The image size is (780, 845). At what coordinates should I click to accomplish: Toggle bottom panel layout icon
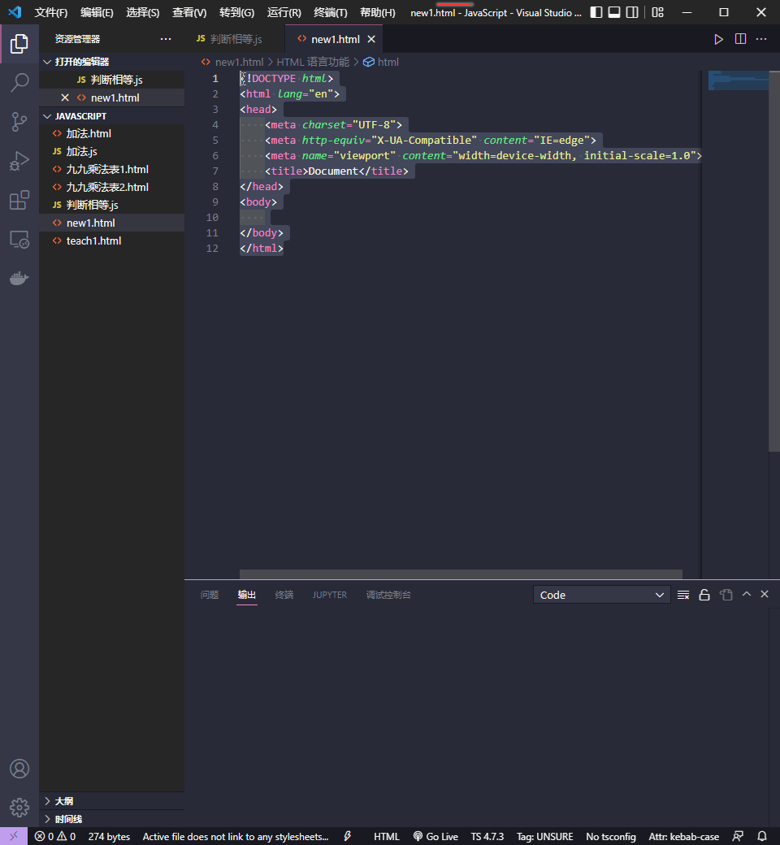click(614, 12)
